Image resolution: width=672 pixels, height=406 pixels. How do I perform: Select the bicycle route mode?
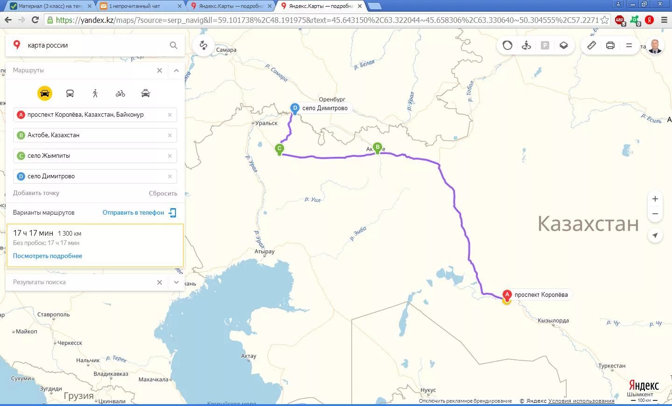tap(120, 93)
